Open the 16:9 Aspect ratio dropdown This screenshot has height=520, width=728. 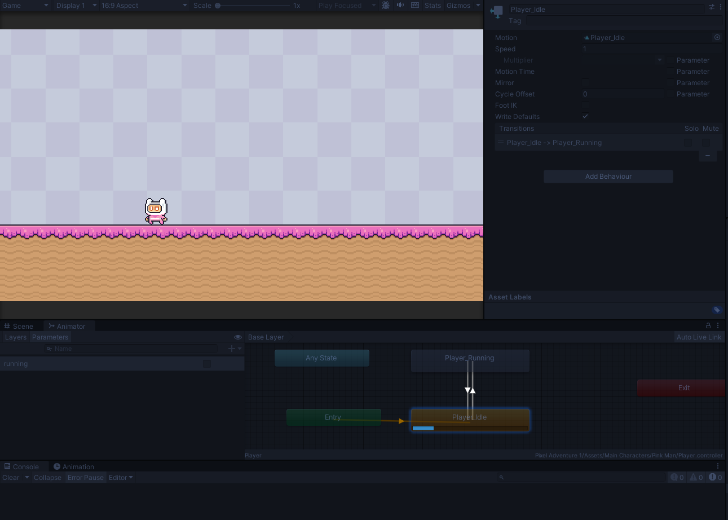[x=144, y=6]
